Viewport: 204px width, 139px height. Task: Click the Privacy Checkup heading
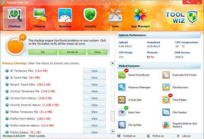coord(14,63)
